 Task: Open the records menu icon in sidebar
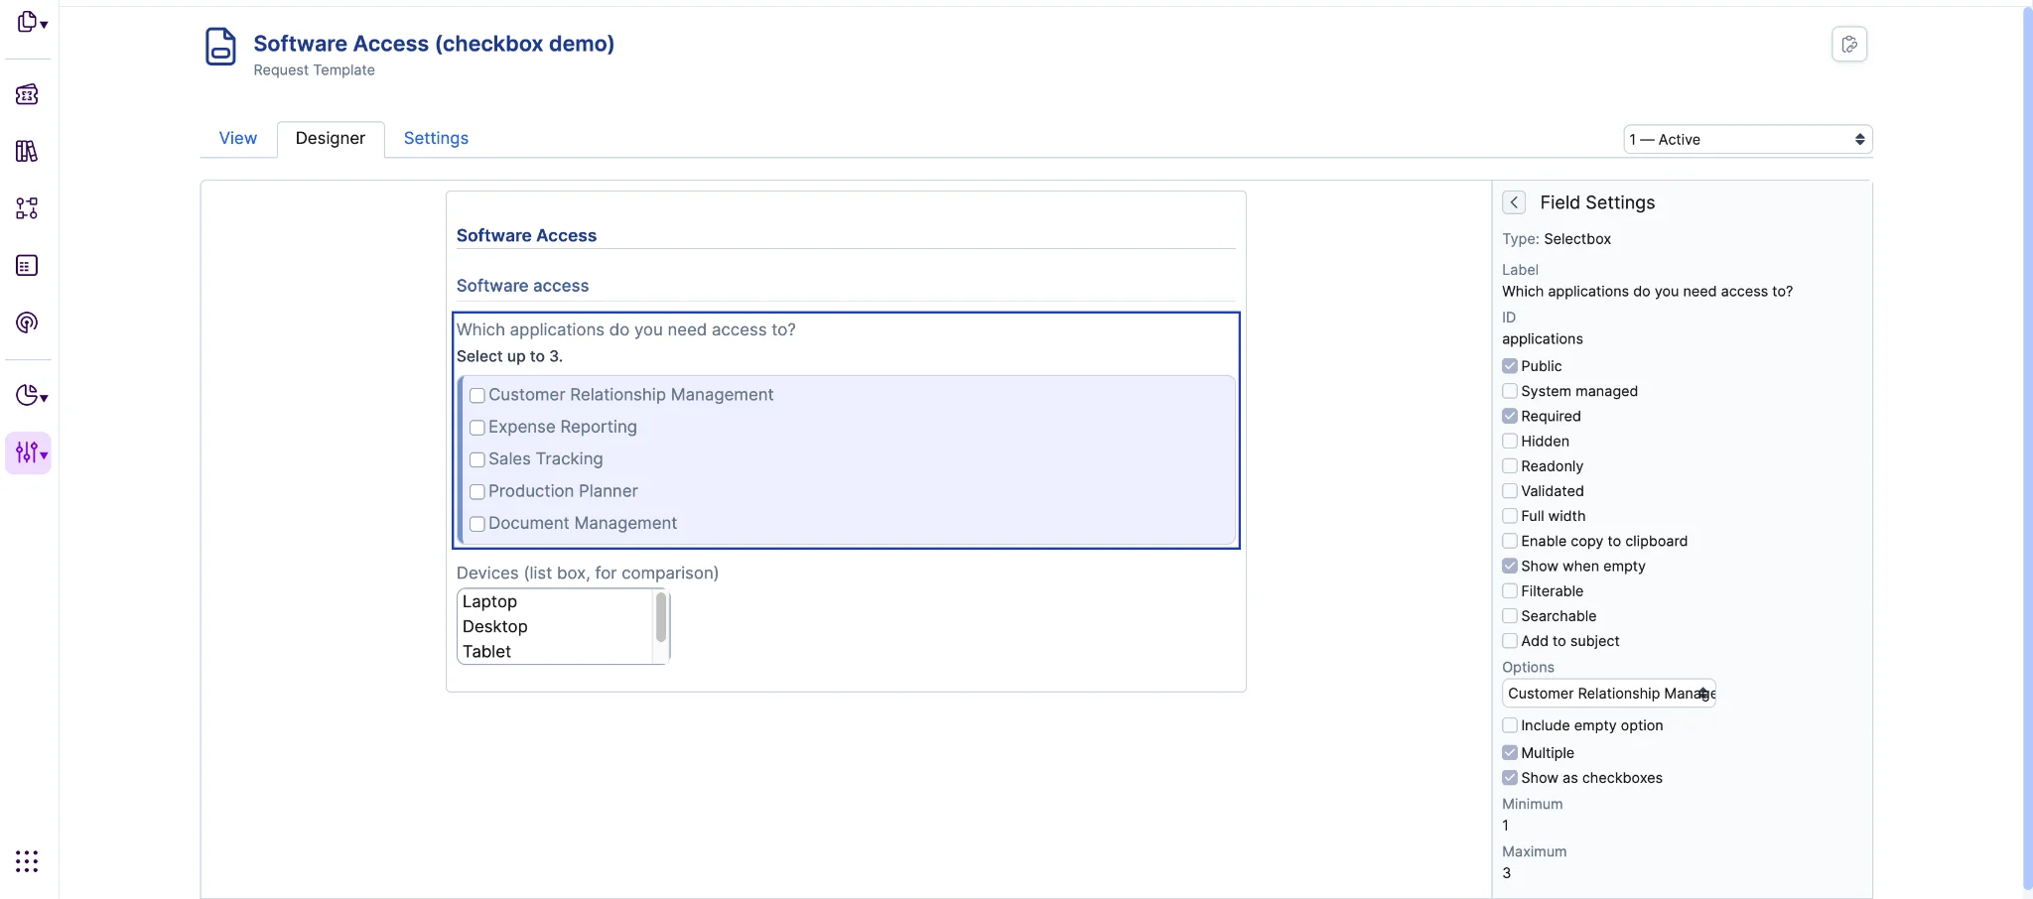tap(32, 22)
